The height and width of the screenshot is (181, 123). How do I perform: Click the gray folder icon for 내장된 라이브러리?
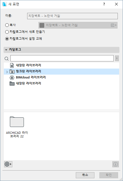[12, 83]
